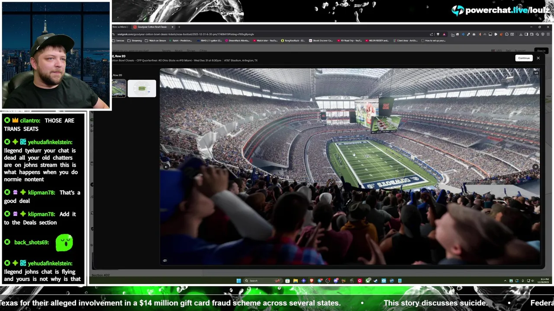The height and width of the screenshot is (311, 554).
Task: Open File Explorer from the taskbar
Action: tap(295, 281)
